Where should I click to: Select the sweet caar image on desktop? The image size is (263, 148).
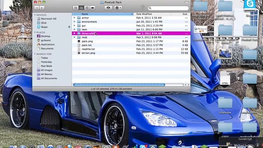[225, 57]
